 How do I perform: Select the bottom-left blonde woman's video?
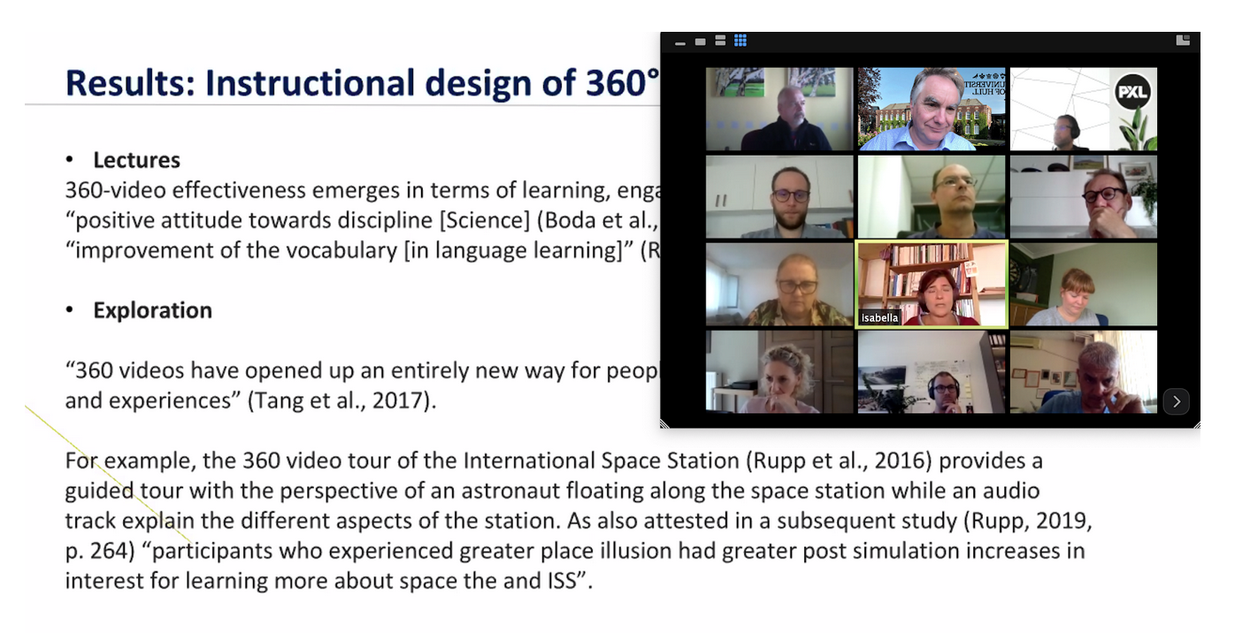pyautogui.click(x=779, y=372)
